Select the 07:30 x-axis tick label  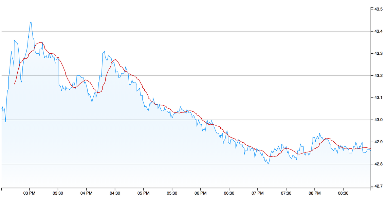[286, 193]
